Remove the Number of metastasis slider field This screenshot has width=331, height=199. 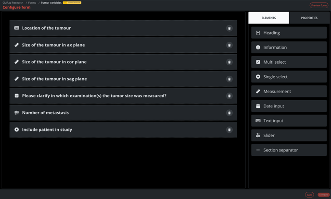229,113
